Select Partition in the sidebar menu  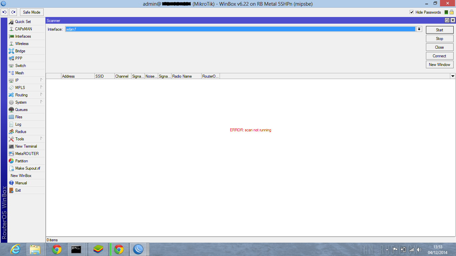[26, 161]
